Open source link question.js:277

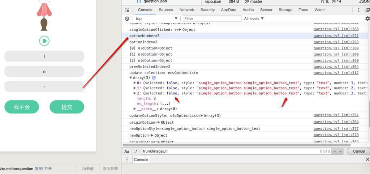[336, 129]
